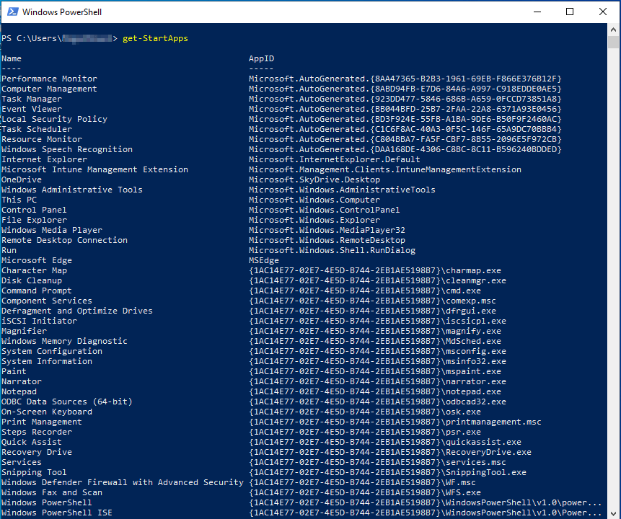Click the Microsoft Edge entry name

[37, 260]
